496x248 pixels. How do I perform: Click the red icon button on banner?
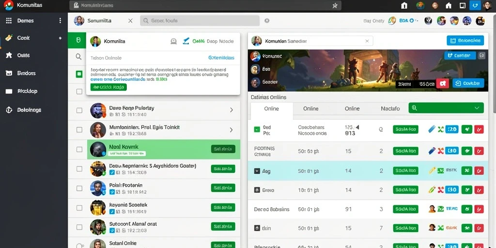[443, 83]
